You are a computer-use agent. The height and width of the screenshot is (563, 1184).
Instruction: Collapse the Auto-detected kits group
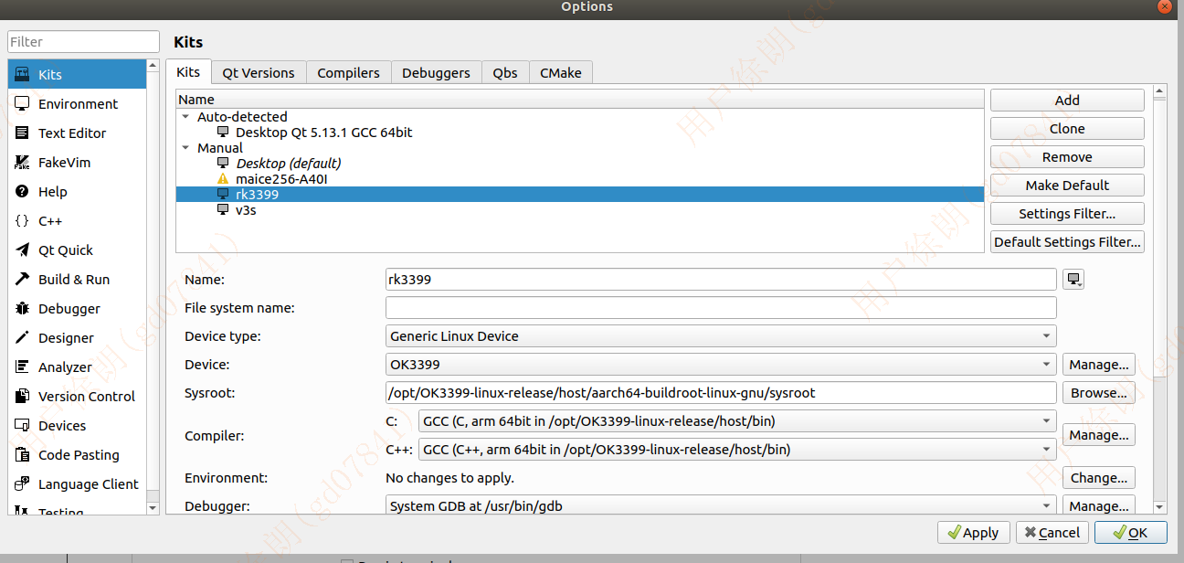coord(186,117)
